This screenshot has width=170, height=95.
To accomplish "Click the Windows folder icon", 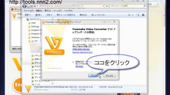I will click(29, 37).
